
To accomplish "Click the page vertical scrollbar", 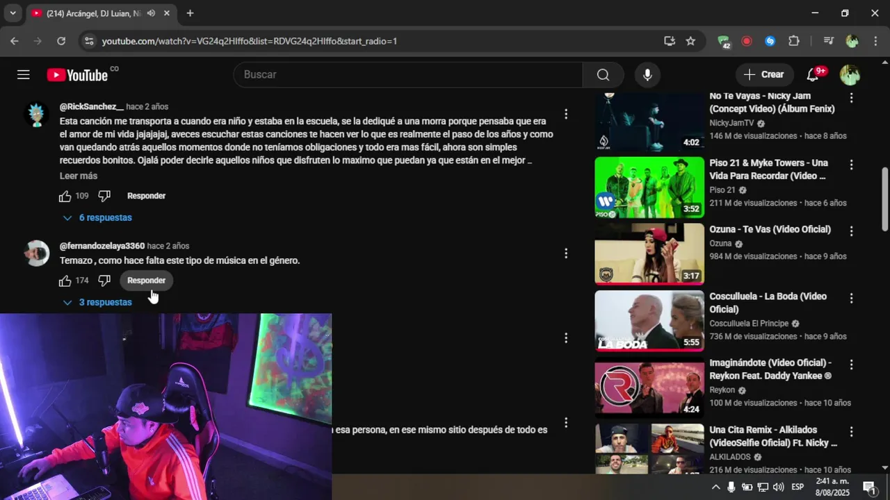I will click(884, 199).
